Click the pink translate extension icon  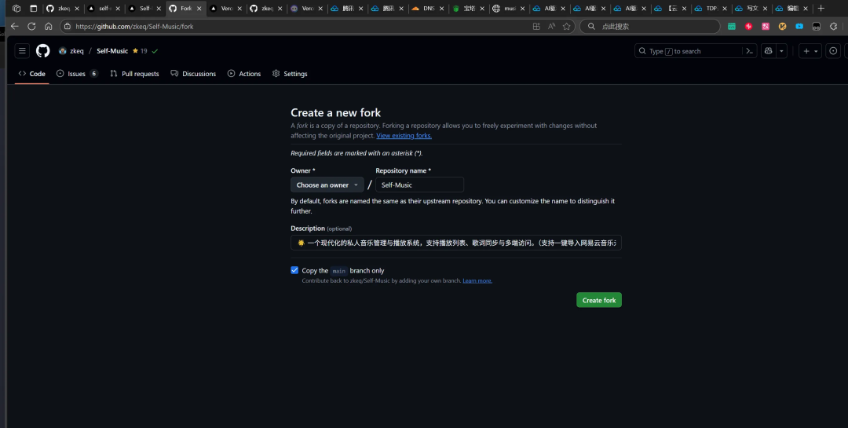click(766, 26)
